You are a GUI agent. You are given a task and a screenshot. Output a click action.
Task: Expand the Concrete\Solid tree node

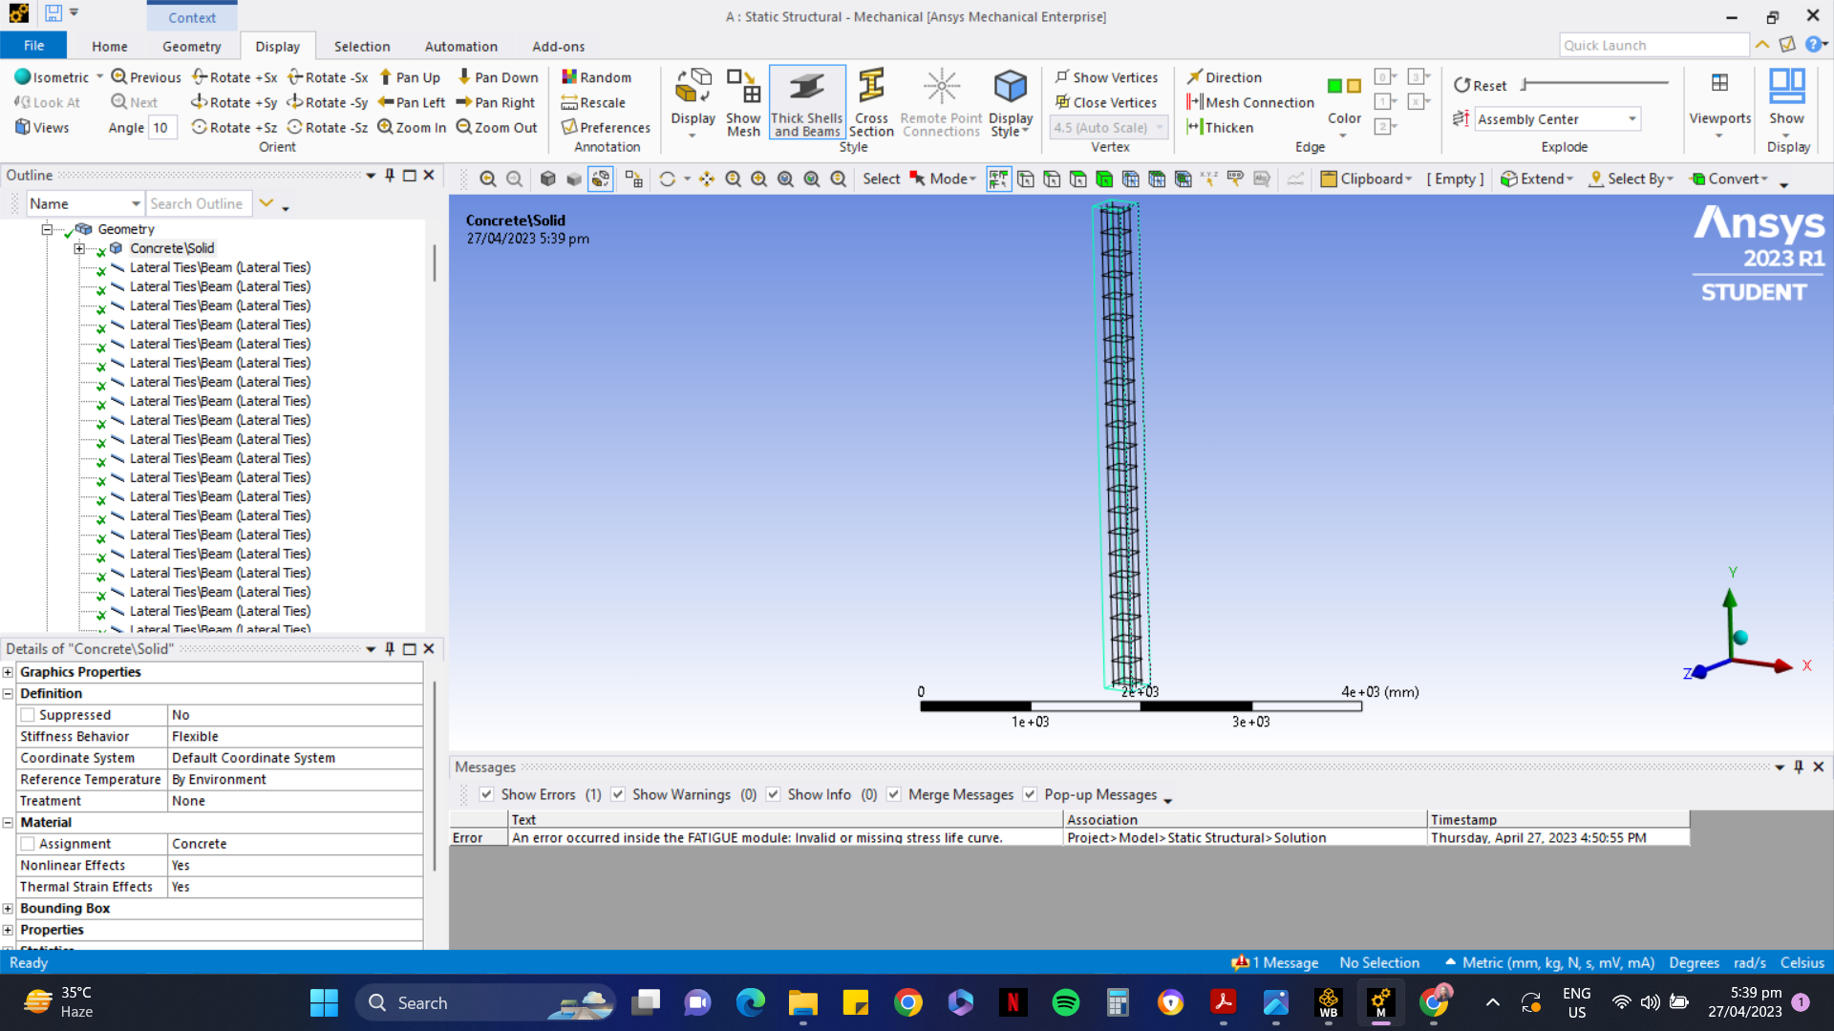click(79, 248)
